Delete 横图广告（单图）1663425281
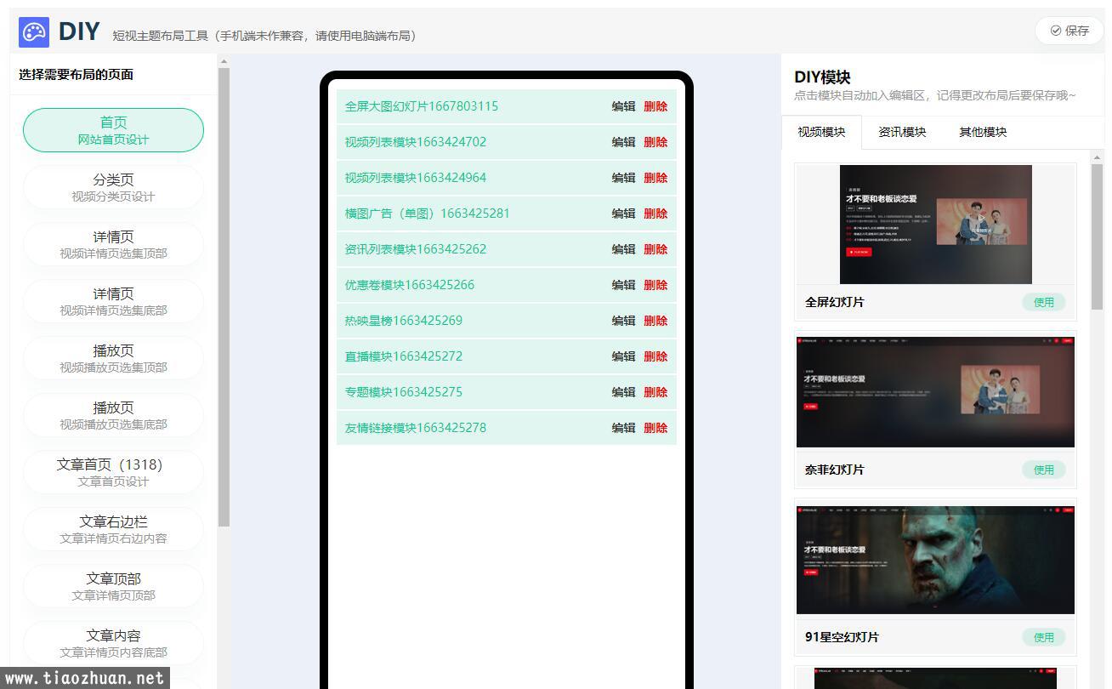This screenshot has width=1112, height=689. point(655,214)
